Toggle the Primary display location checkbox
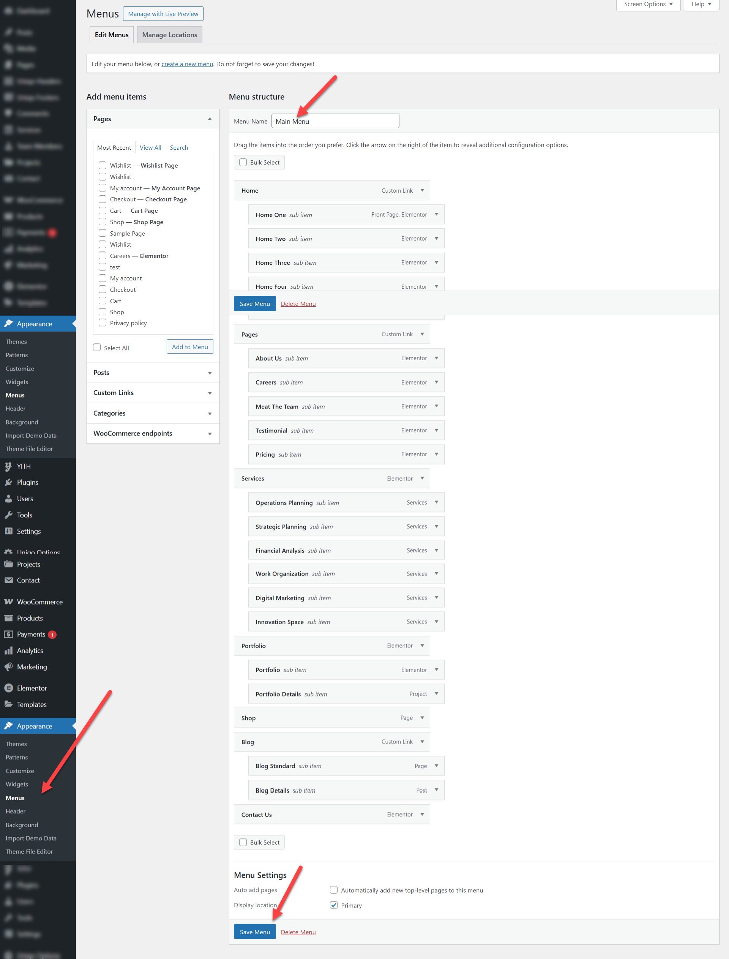The height and width of the screenshot is (959, 729). [334, 905]
